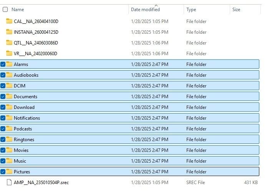
Task: Click the INSTANA_260004125D folder icon
Action: (9, 32)
